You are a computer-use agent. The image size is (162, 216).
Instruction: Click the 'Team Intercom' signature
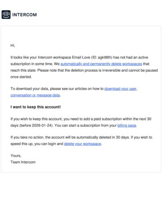coord(23,162)
